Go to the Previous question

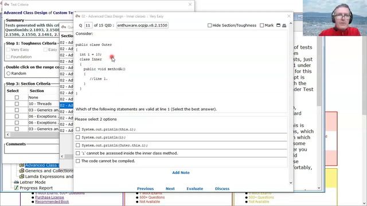pyautogui.click(x=145, y=188)
